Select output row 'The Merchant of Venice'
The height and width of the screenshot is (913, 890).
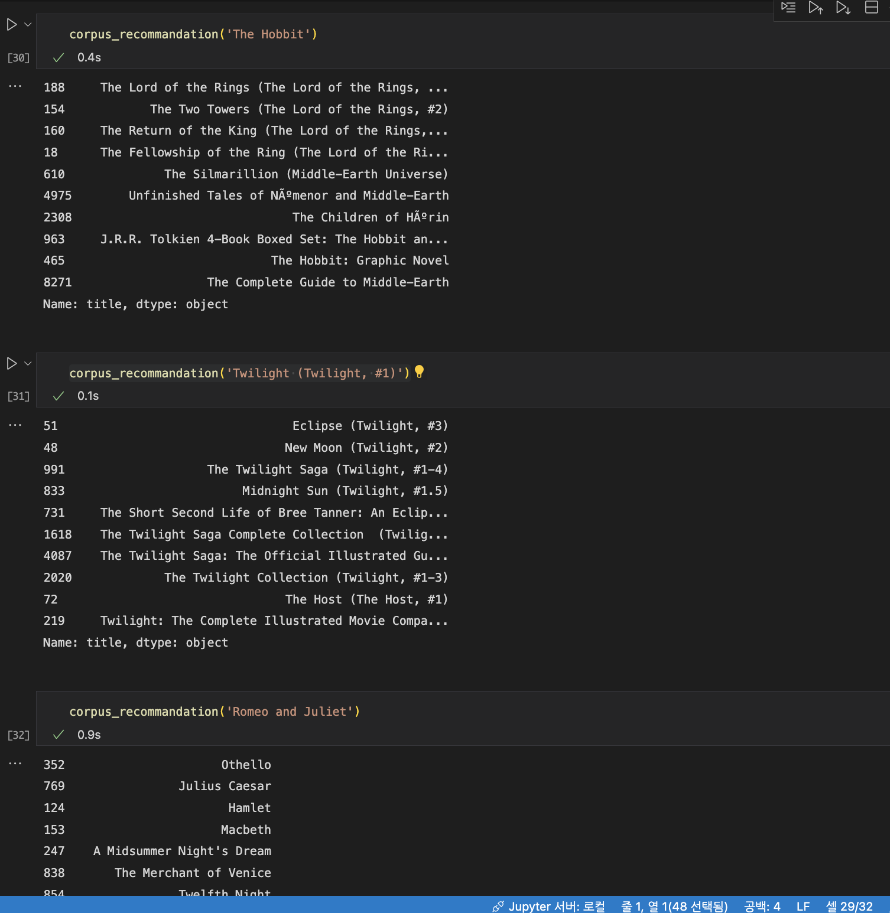157,873
